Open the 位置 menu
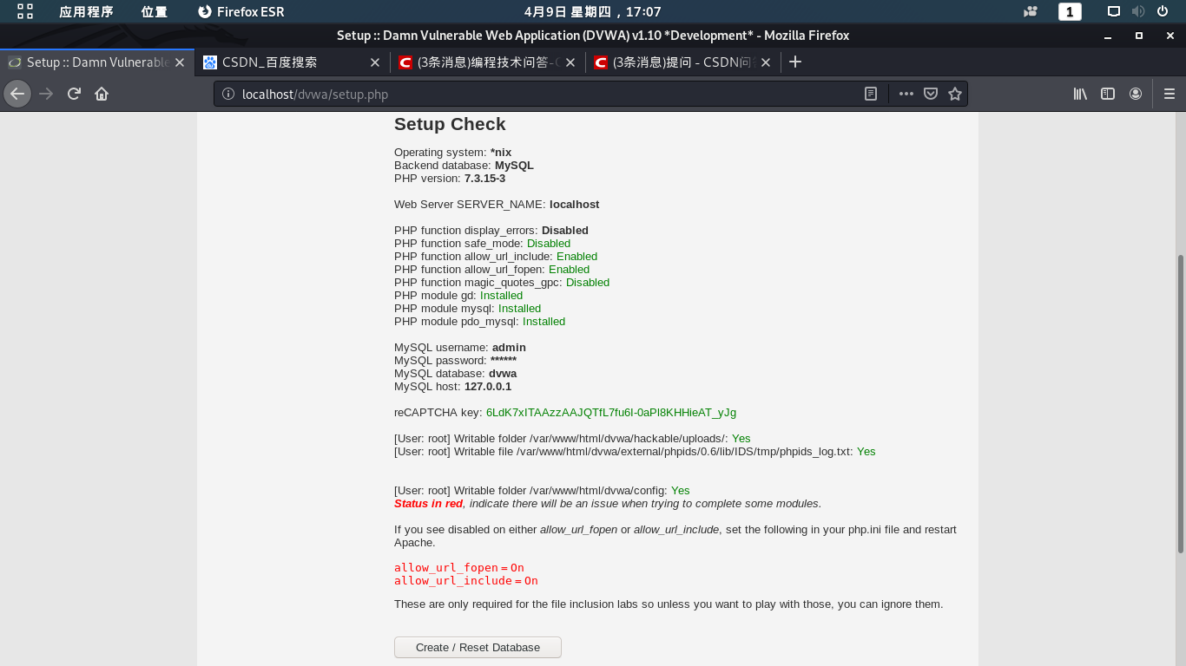This screenshot has width=1186, height=666. (155, 11)
